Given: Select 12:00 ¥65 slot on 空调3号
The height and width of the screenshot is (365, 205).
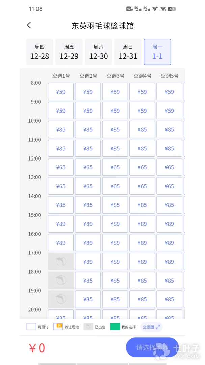Looking at the screenshot, I should (115, 167).
